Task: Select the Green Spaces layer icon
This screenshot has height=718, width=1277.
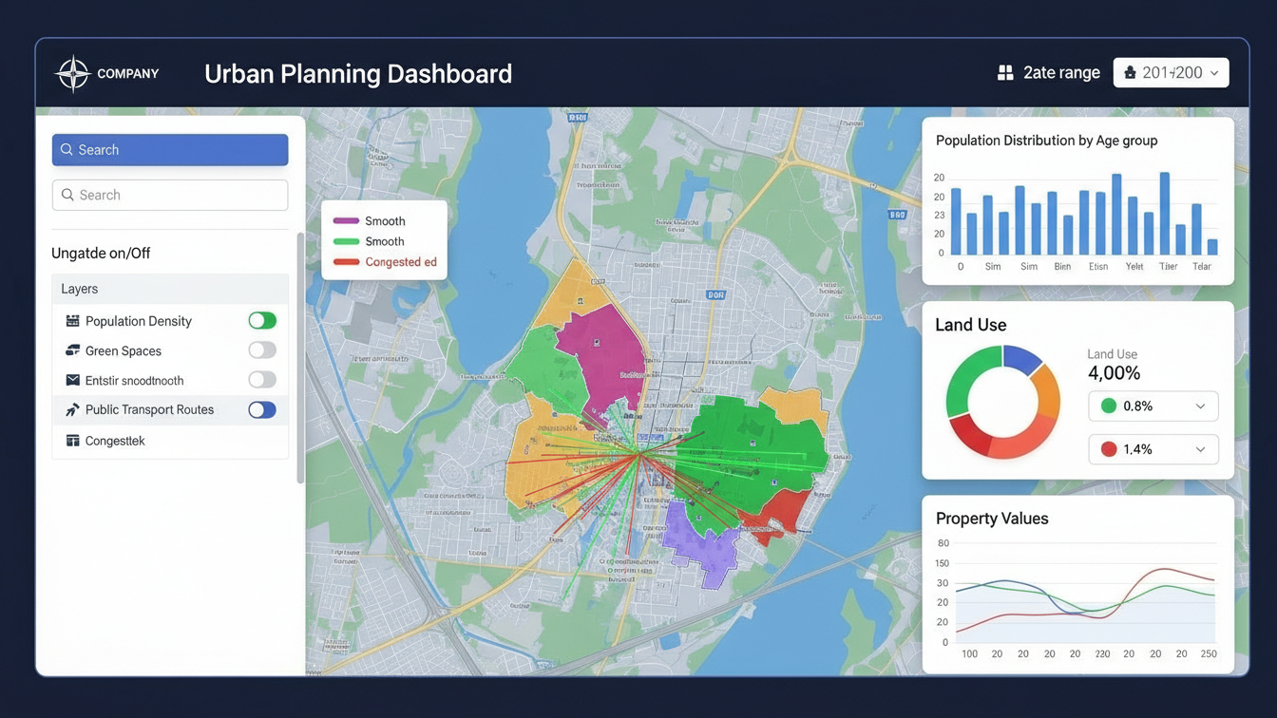Action: 72,350
